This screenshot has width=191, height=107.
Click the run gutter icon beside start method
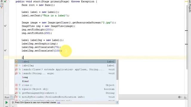(5, 1)
